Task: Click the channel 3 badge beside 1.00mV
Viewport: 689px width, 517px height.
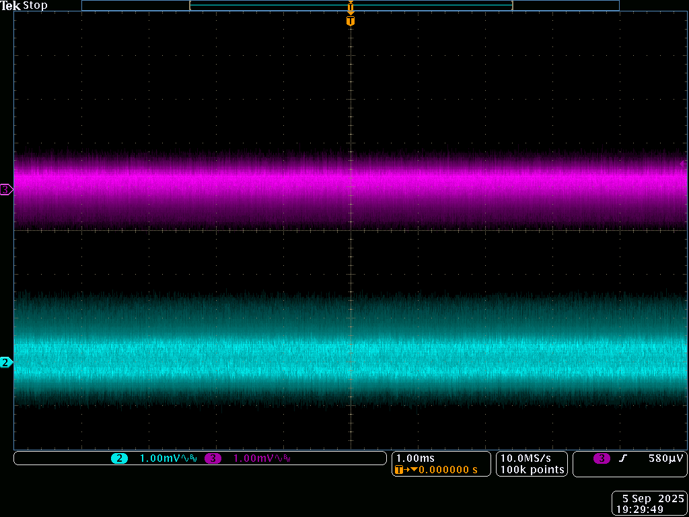Action: 213,458
